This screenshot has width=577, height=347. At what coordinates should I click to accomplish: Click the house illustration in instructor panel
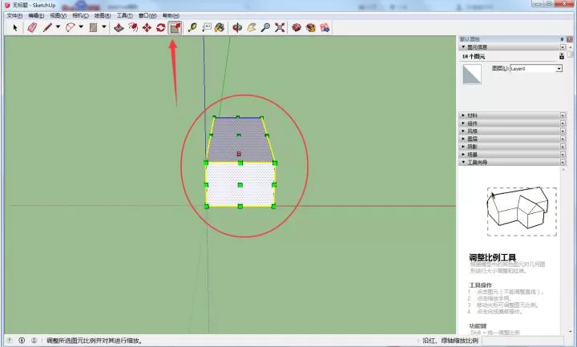(x=522, y=212)
